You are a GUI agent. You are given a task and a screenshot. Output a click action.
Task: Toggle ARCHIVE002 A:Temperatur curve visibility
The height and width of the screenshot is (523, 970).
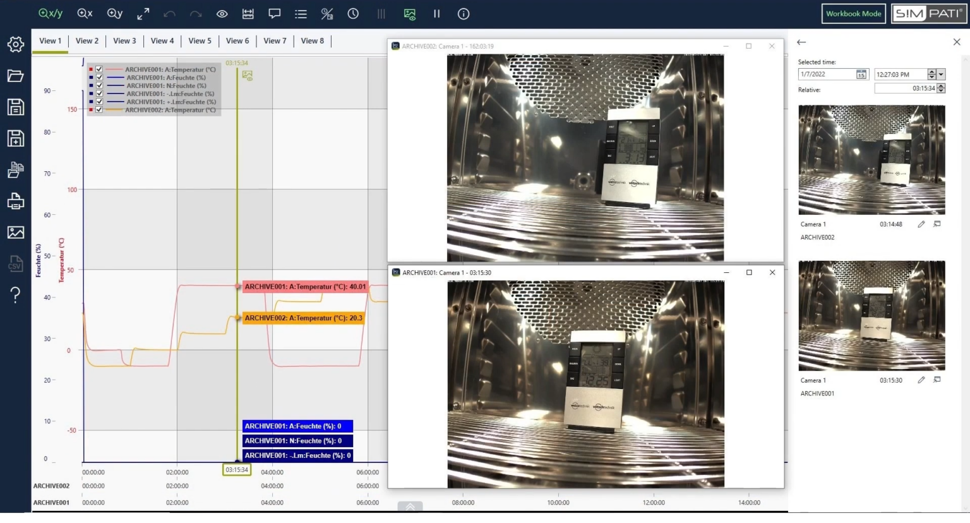pos(99,109)
